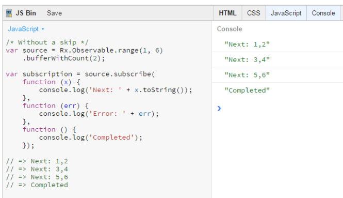This screenshot has width=343, height=198.
Task: Click the console prompt chevron
Action: click(219, 109)
